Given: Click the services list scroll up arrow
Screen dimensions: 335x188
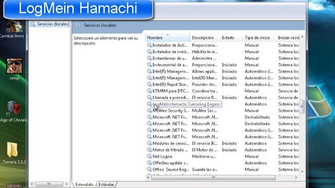Looking at the screenshot, I should (x=302, y=37).
